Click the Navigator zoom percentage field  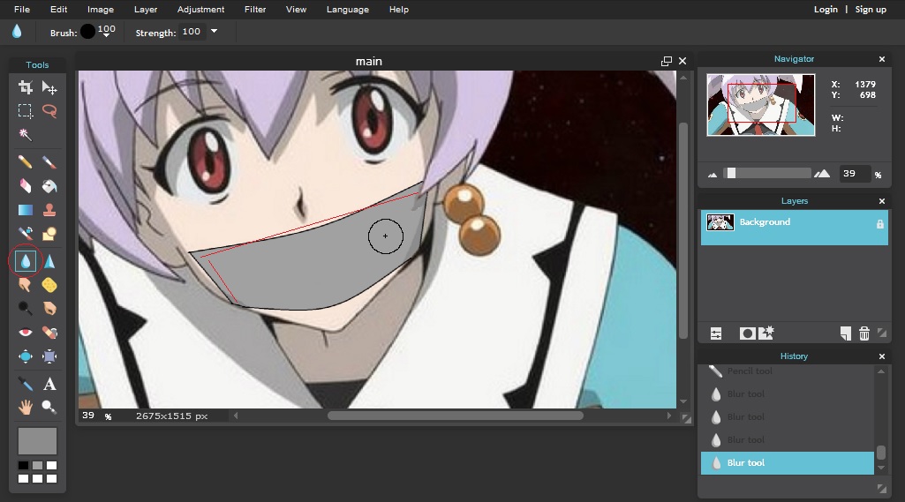(x=854, y=173)
